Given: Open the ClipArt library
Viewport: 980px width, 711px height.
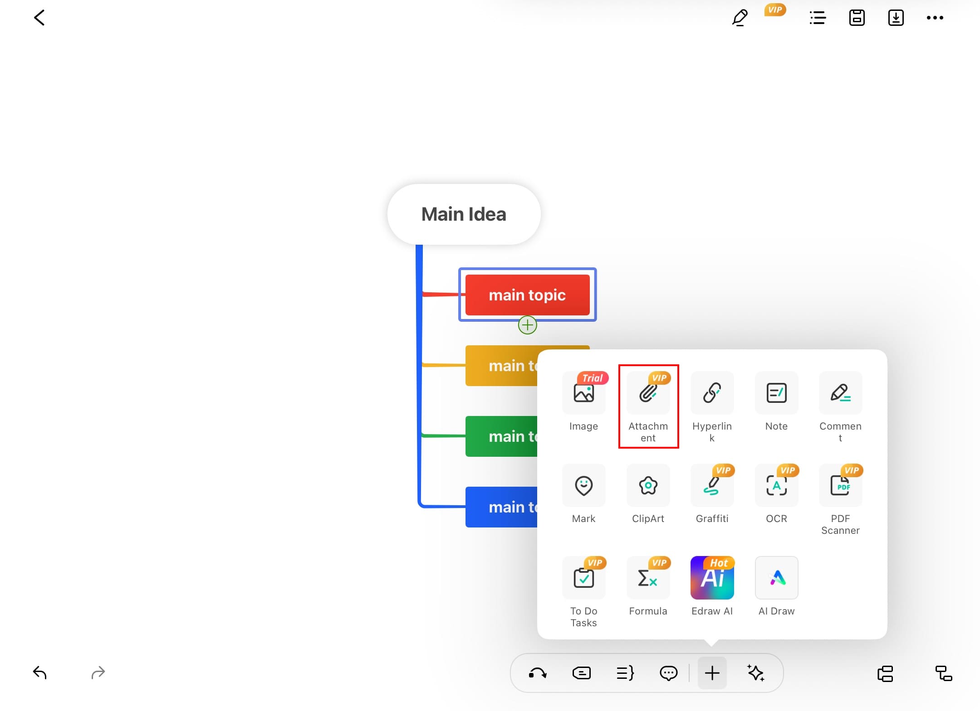Looking at the screenshot, I should [648, 486].
